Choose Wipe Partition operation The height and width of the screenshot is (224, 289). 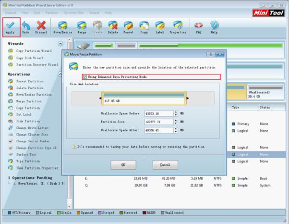[x=28, y=161]
